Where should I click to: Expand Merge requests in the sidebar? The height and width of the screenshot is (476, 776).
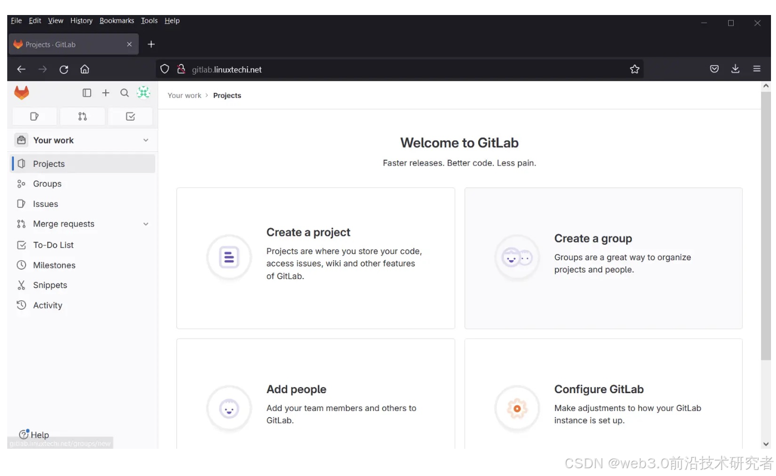145,224
